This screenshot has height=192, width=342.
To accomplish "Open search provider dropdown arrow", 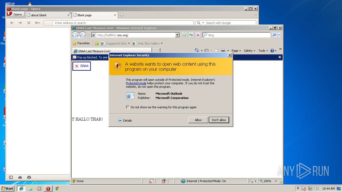I will point(279,35).
